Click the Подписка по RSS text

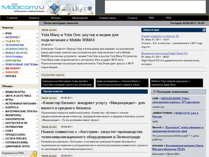13,153
